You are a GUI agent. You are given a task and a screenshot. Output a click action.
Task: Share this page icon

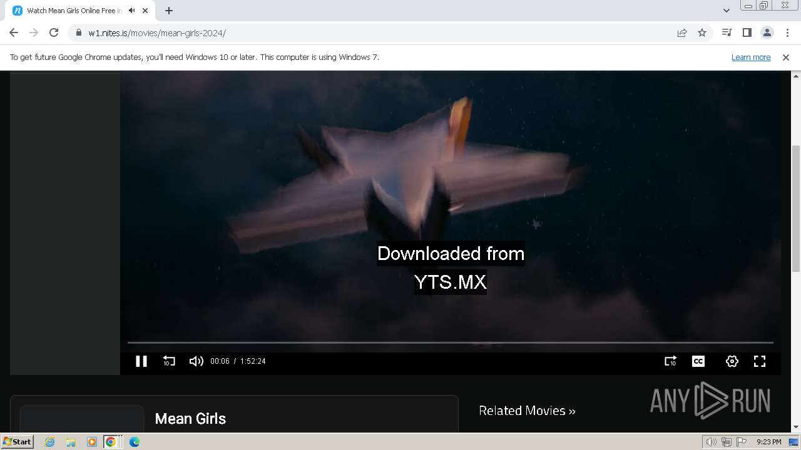682,33
